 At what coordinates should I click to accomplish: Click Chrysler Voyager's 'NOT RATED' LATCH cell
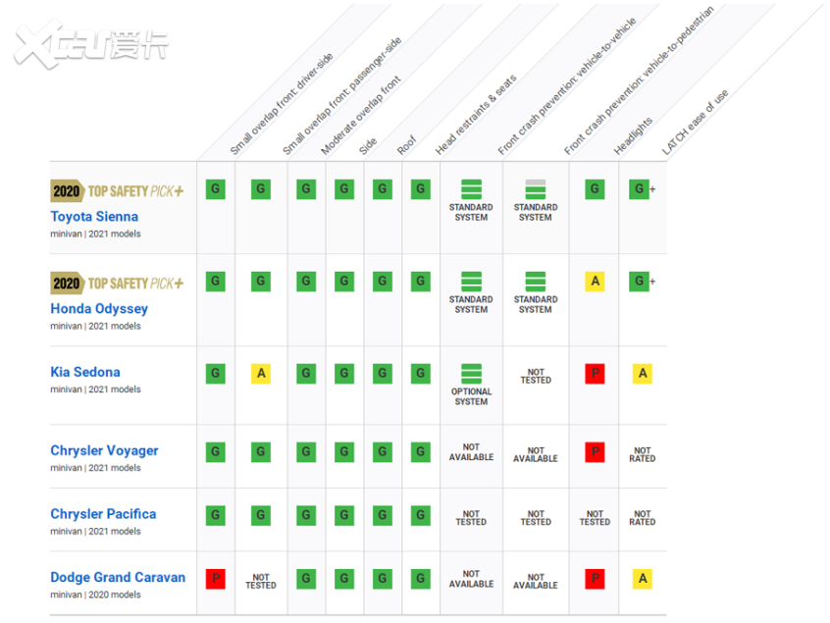click(642, 454)
